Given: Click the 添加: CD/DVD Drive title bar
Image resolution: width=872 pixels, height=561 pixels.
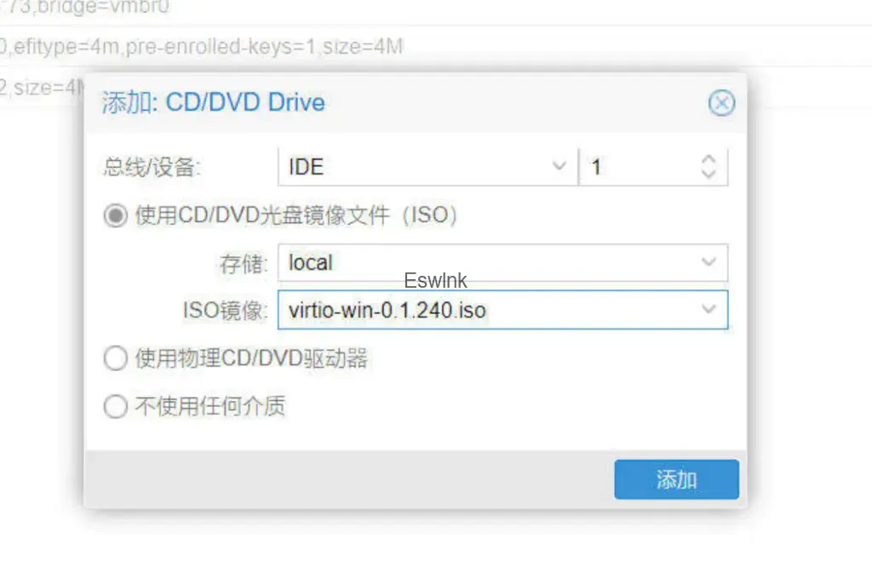Looking at the screenshot, I should pyautogui.click(x=415, y=103).
